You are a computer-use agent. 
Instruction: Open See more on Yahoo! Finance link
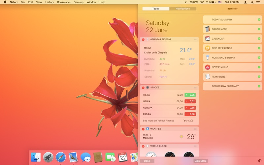pos(158,121)
